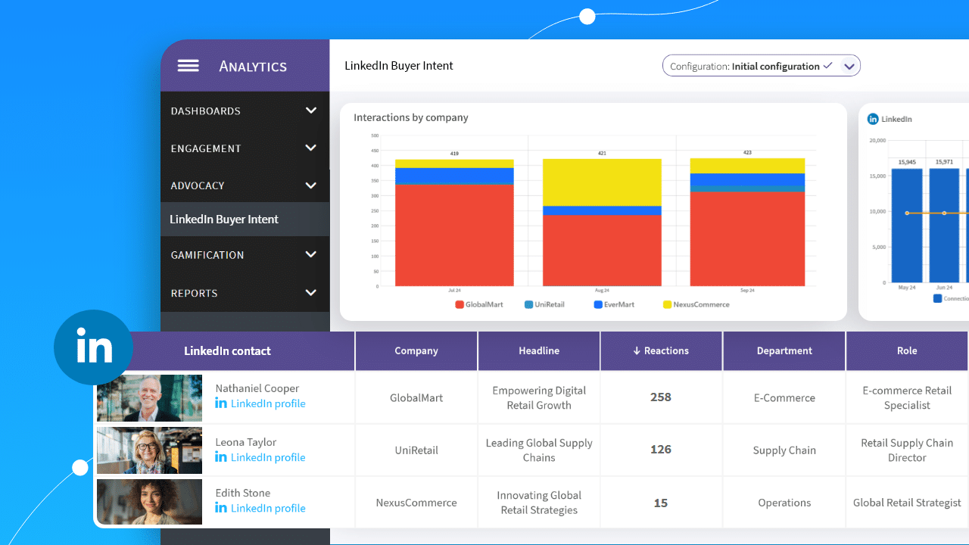The image size is (969, 545).
Task: Click the Jun 24 bar labeled 15,971
Action: pos(944,226)
